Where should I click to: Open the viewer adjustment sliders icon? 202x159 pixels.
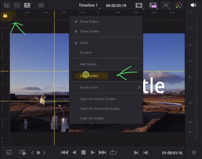9,153
